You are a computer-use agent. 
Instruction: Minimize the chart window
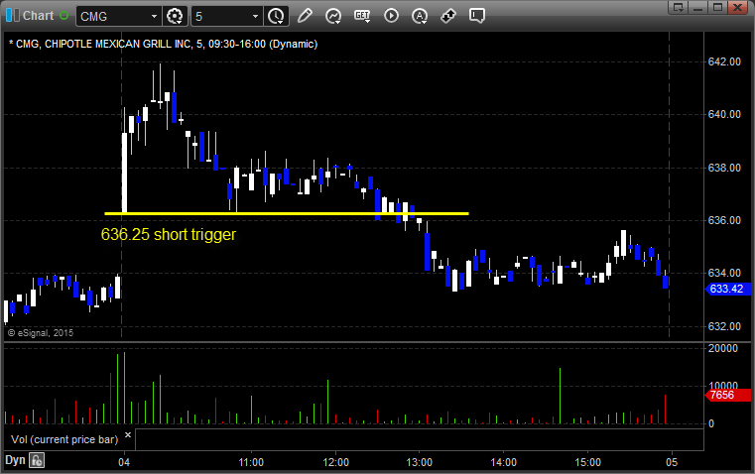click(698, 7)
